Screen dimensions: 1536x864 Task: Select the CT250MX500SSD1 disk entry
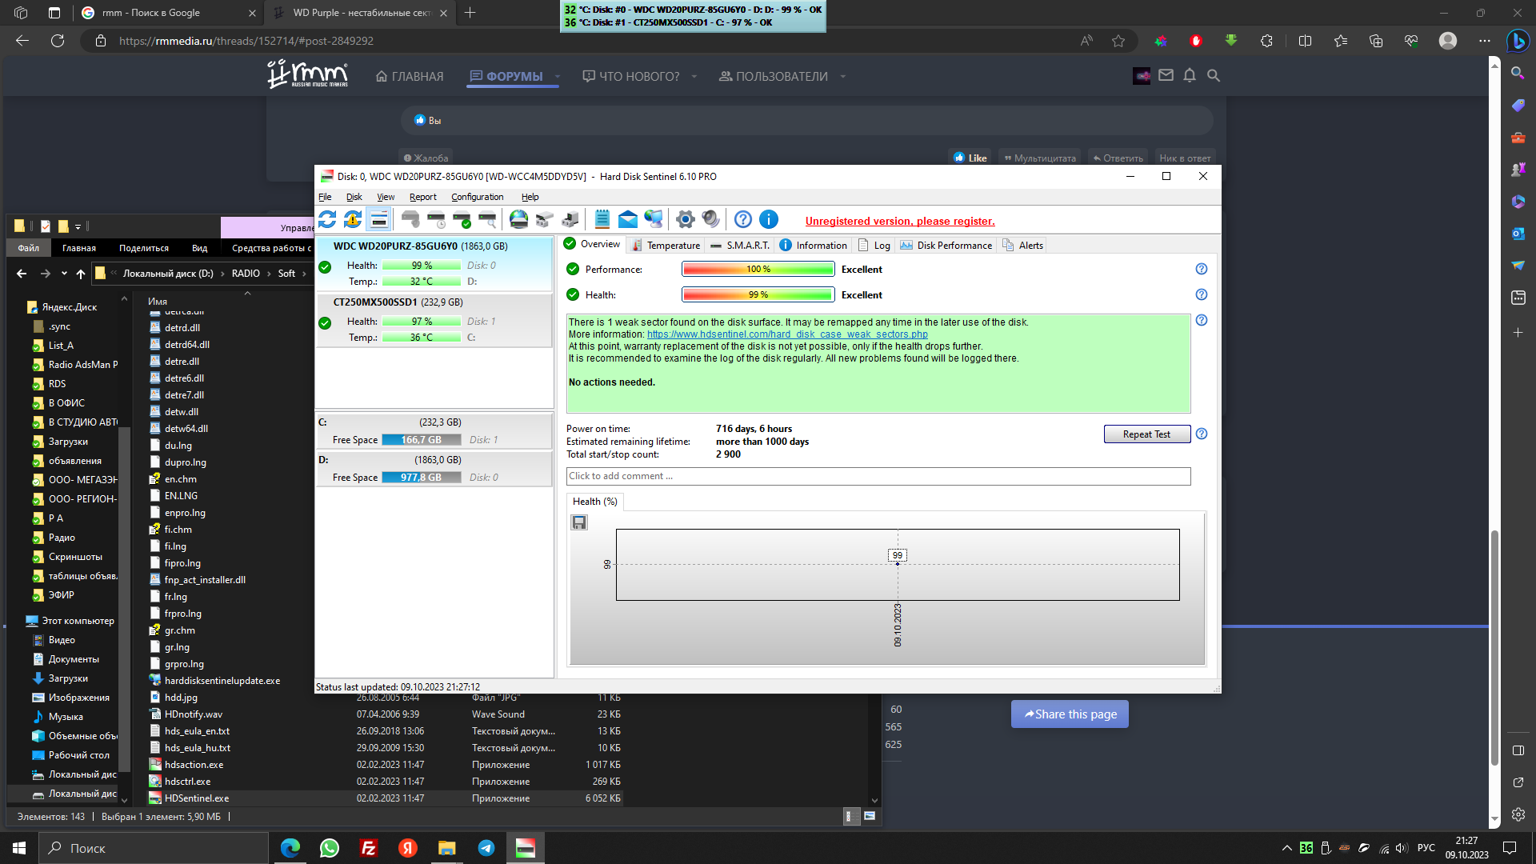click(434, 319)
